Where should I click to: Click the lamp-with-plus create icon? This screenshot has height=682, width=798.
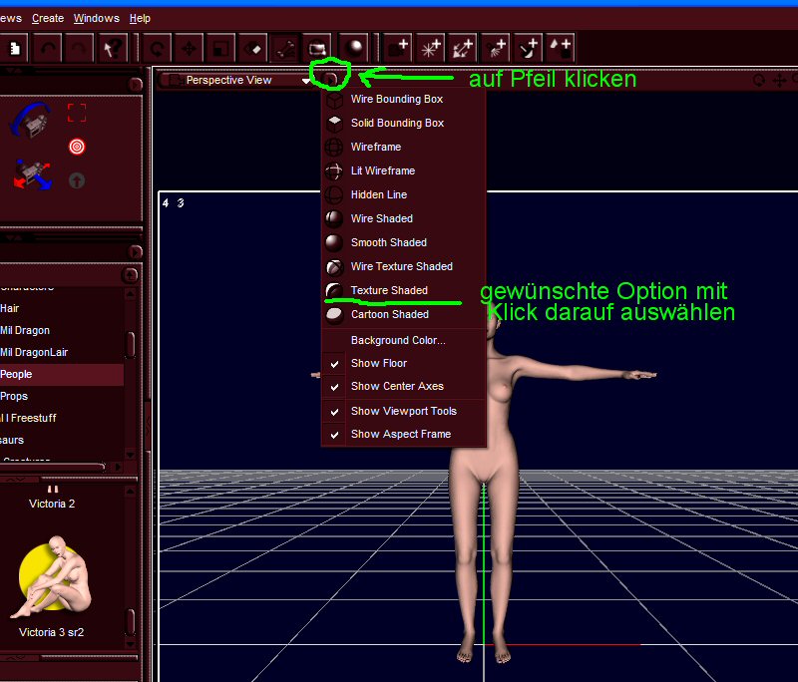coord(529,49)
